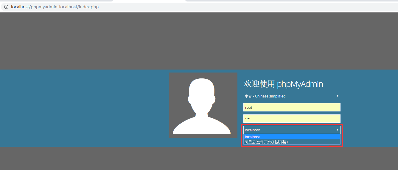The height and width of the screenshot is (170, 398).
Task: Select the 阿里云(公司开发/测试环境) server option
Action: (x=292, y=142)
